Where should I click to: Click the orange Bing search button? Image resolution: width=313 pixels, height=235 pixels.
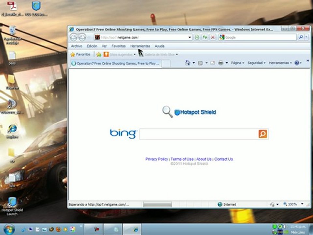click(x=263, y=134)
